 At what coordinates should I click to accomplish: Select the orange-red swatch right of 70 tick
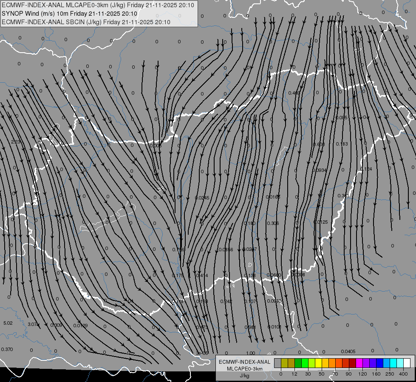(339, 363)
